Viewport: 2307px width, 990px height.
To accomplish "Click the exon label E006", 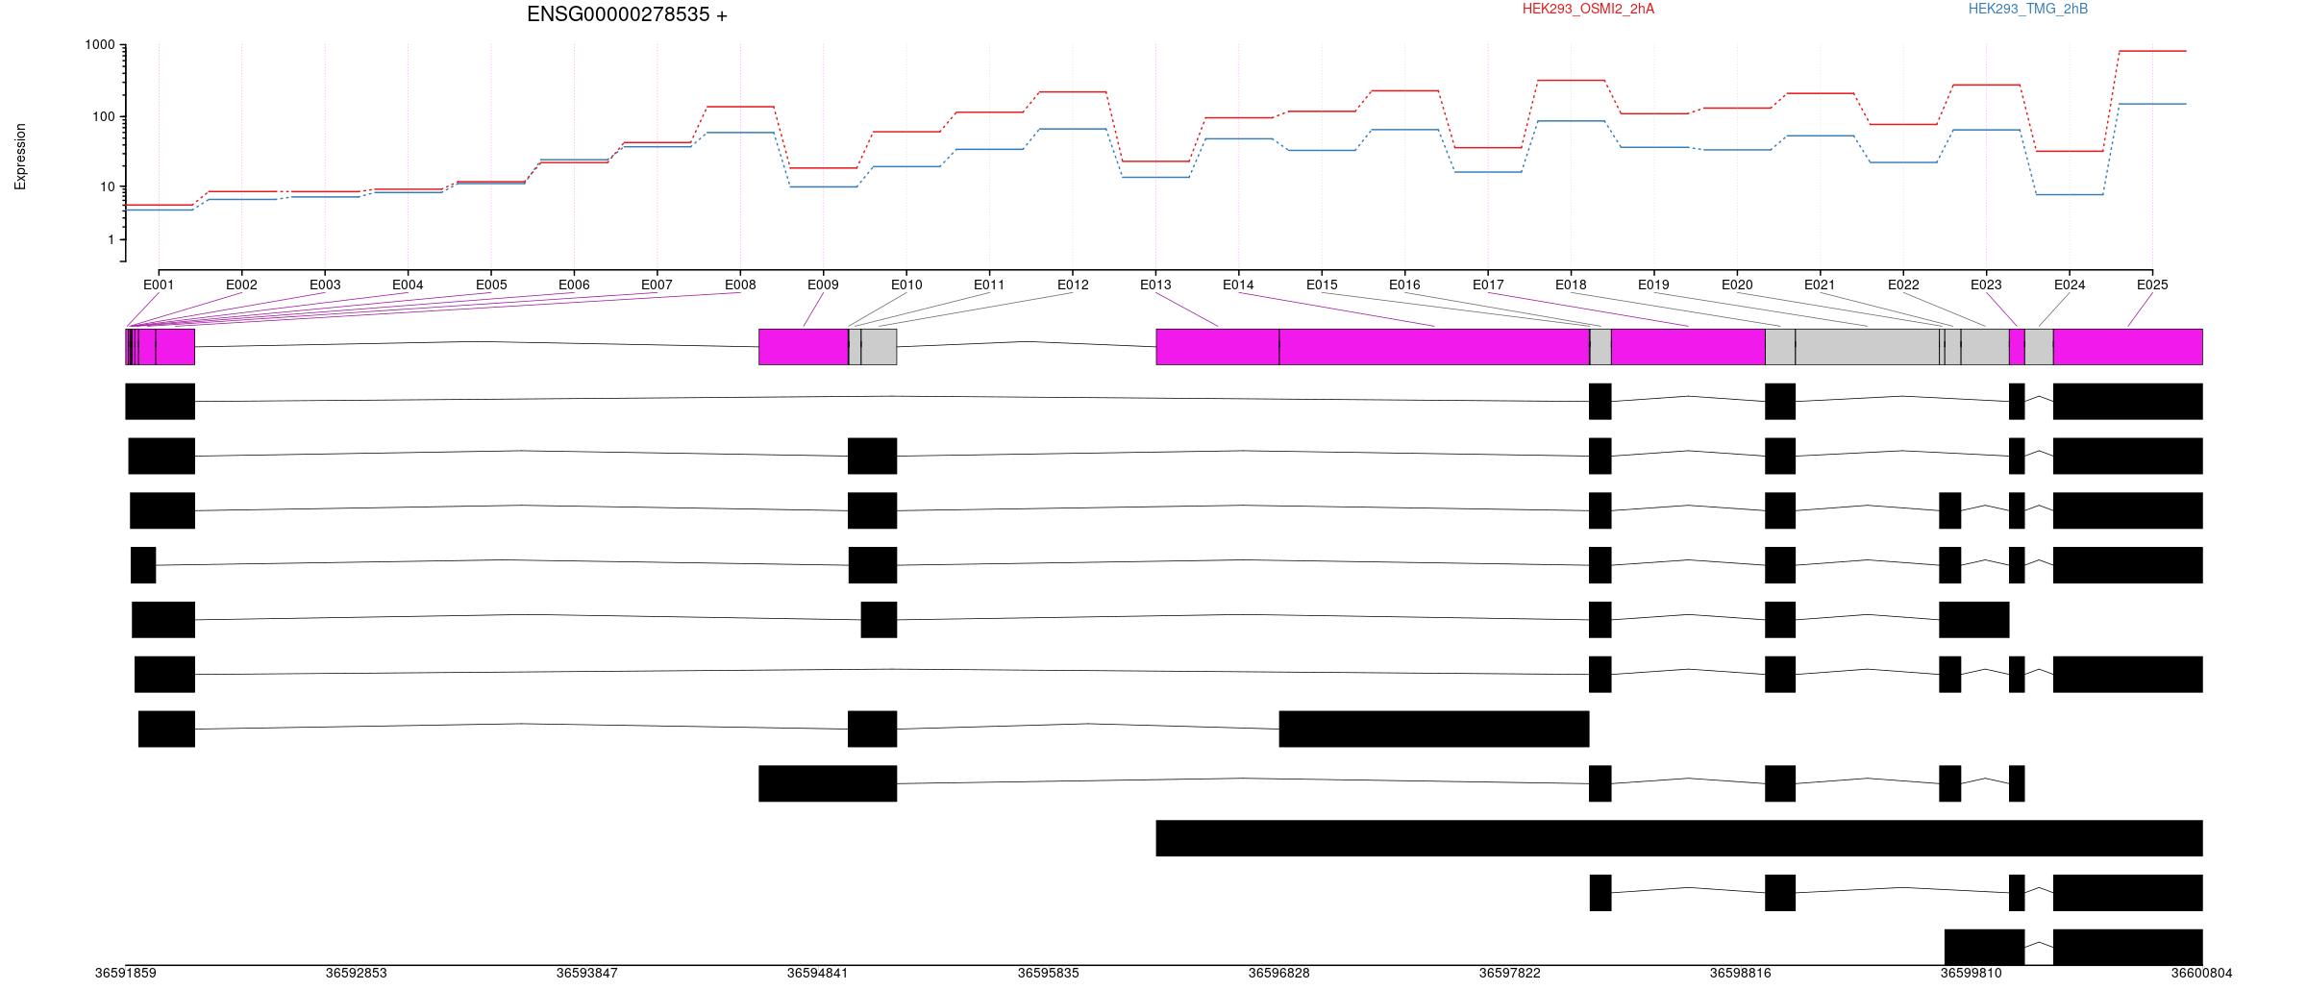I will click(574, 285).
